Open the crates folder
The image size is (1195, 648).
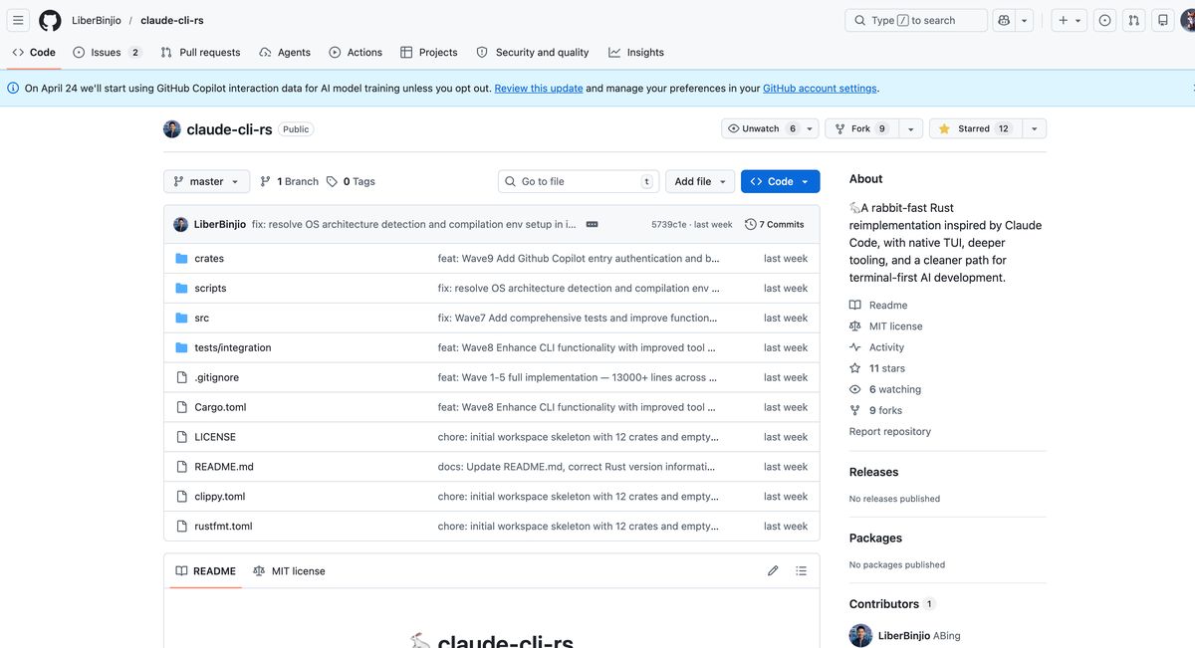point(209,259)
